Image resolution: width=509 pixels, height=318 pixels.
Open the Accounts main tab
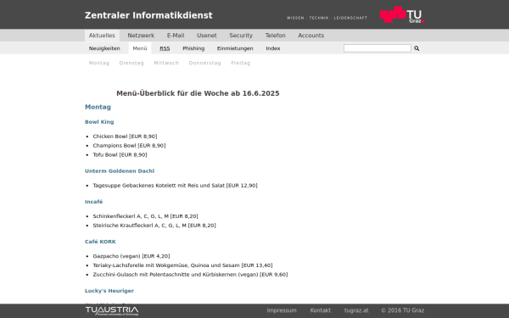pyautogui.click(x=311, y=36)
